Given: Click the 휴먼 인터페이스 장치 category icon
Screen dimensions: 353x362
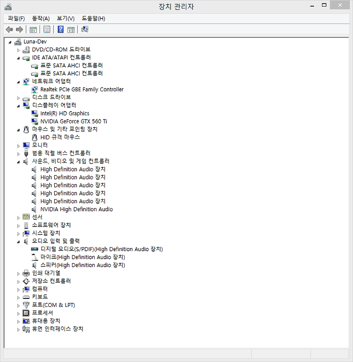Looking at the screenshot, I should (26, 329).
